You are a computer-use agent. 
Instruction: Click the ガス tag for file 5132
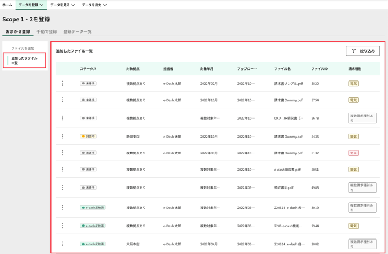tap(353, 153)
